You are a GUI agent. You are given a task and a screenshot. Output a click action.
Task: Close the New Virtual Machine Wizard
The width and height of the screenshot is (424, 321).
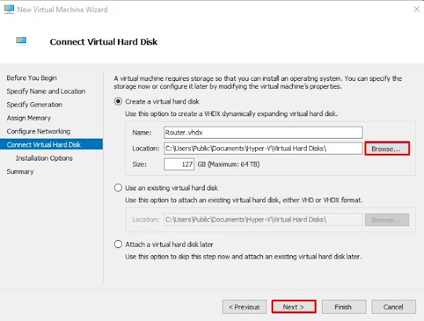click(417, 9)
